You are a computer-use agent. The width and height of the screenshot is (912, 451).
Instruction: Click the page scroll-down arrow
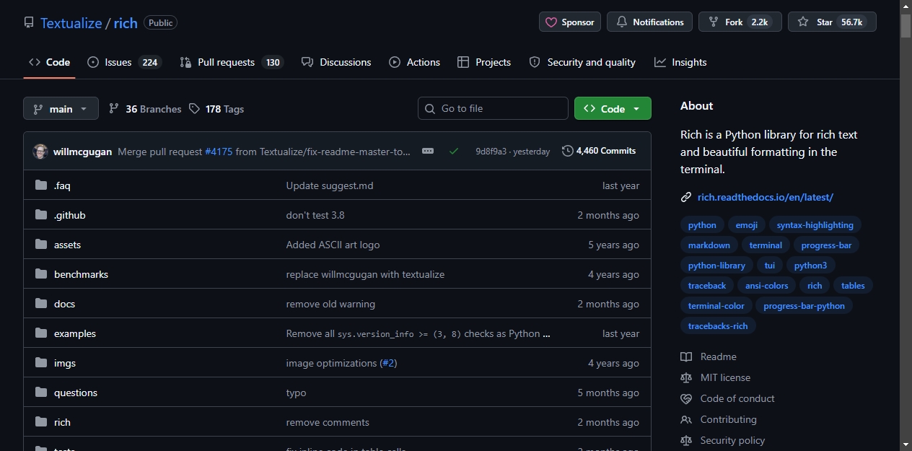coord(906,445)
